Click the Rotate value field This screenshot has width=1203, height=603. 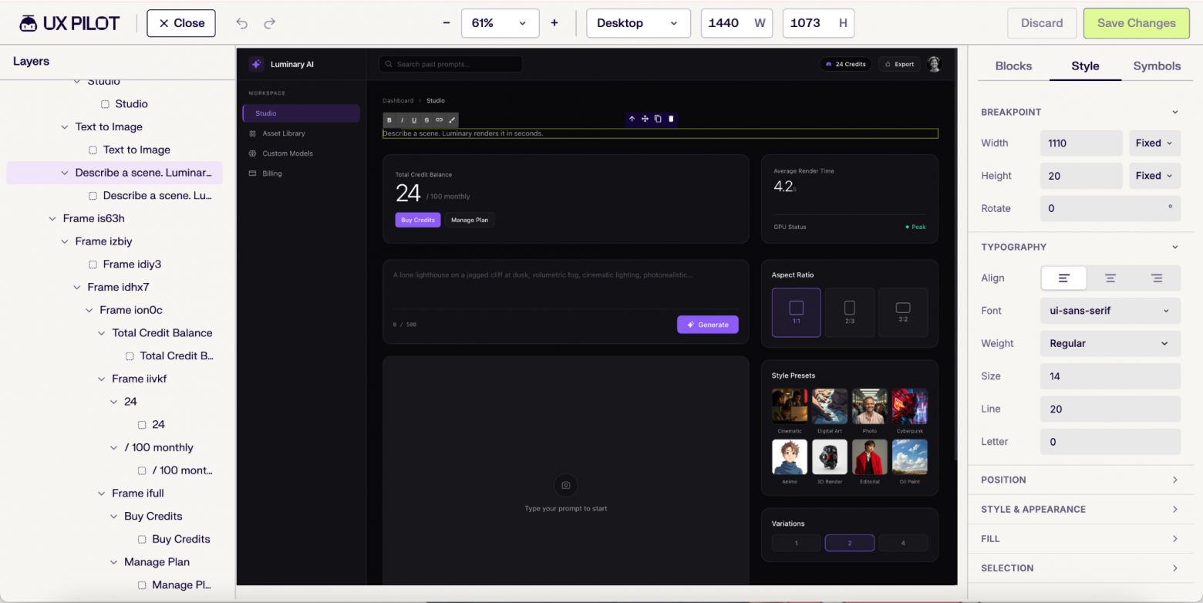tap(1110, 209)
